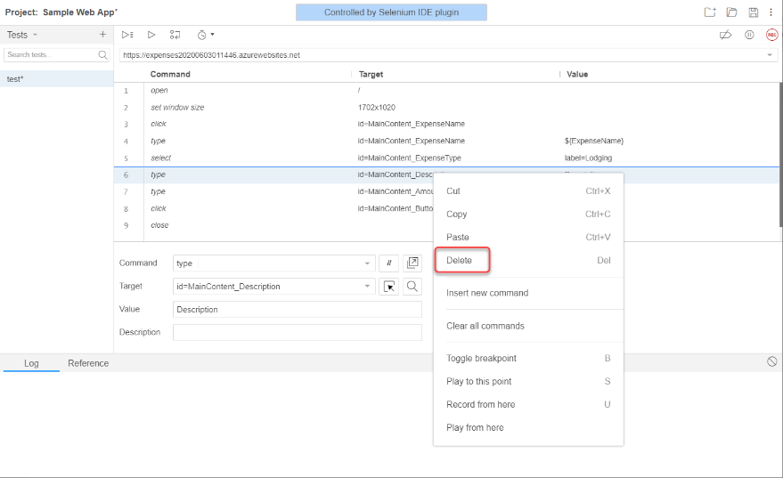Select the test* item in the tests list
This screenshot has width=783, height=478.
click(x=56, y=79)
